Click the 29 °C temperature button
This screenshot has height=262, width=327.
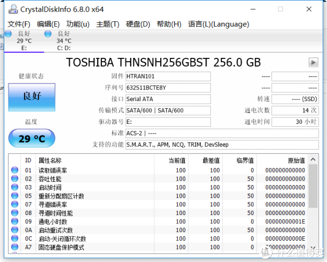pyautogui.click(x=32, y=138)
